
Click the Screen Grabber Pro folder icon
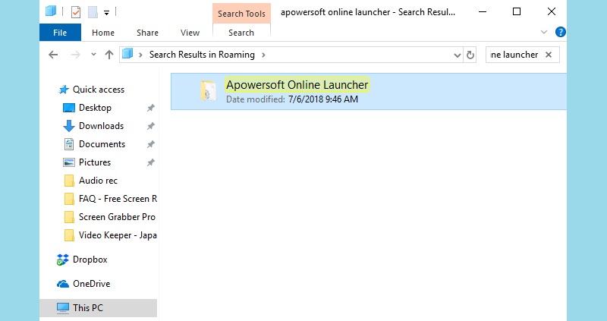[x=69, y=217]
